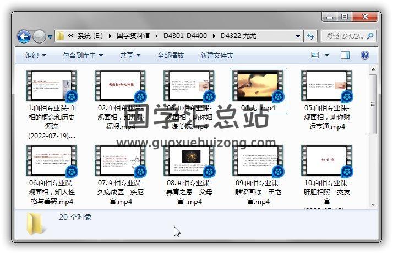
Task: Toggle the preview pane button
Action: (345, 55)
